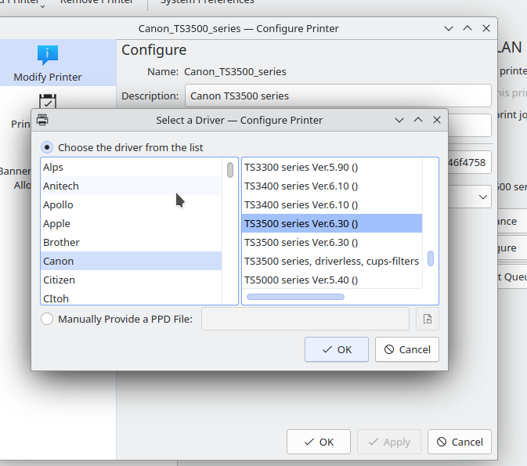527x466 pixels.
Task: Select Alps in manufacturer list
Action: click(131, 167)
